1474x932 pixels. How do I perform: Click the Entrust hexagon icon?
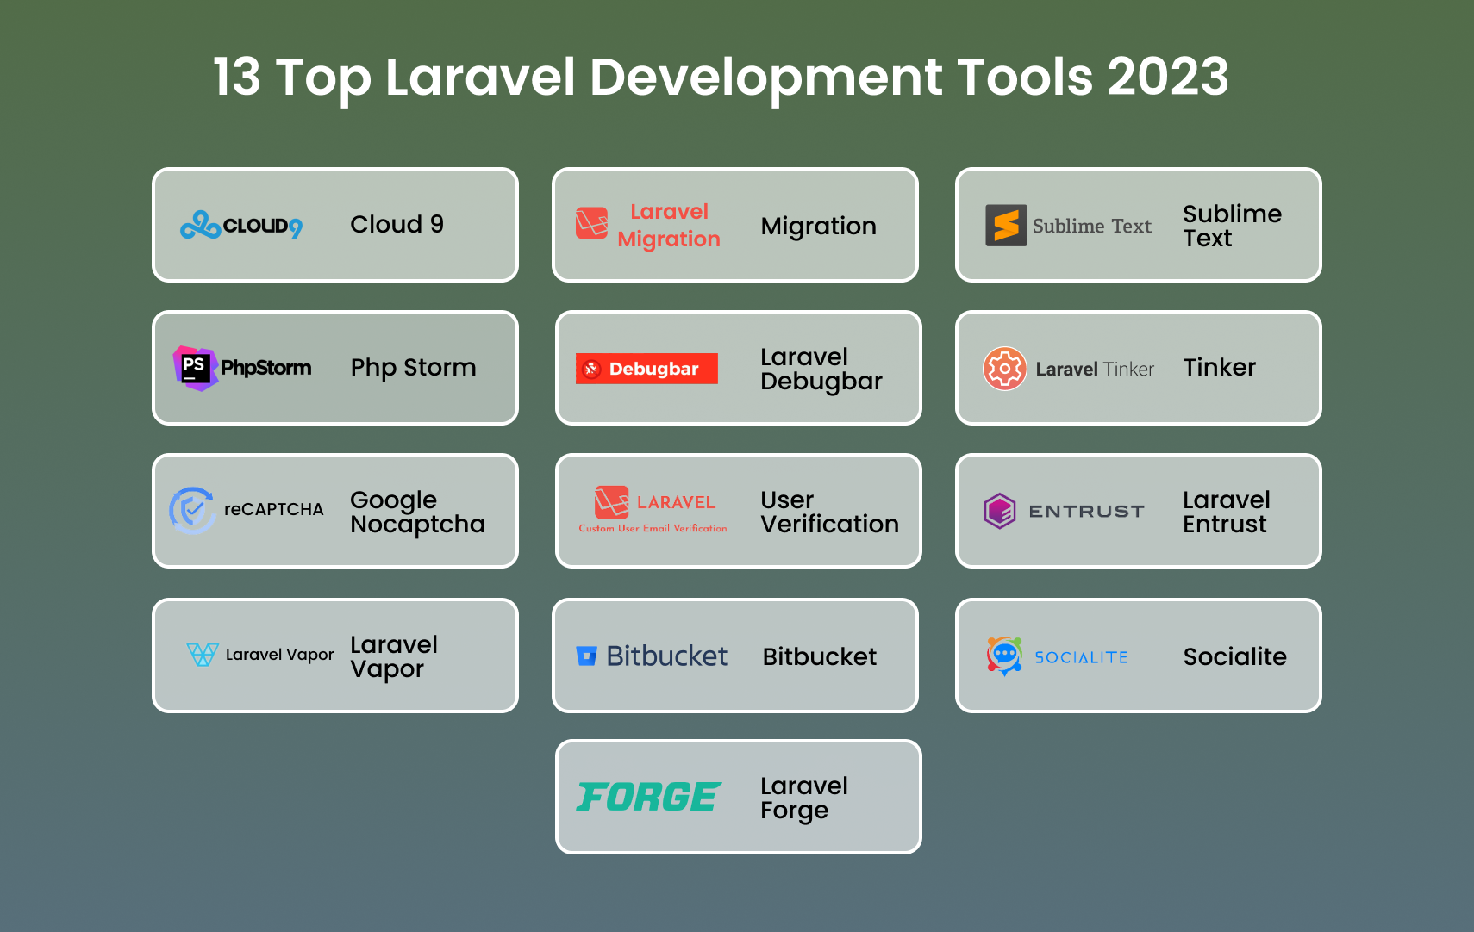(x=1000, y=511)
